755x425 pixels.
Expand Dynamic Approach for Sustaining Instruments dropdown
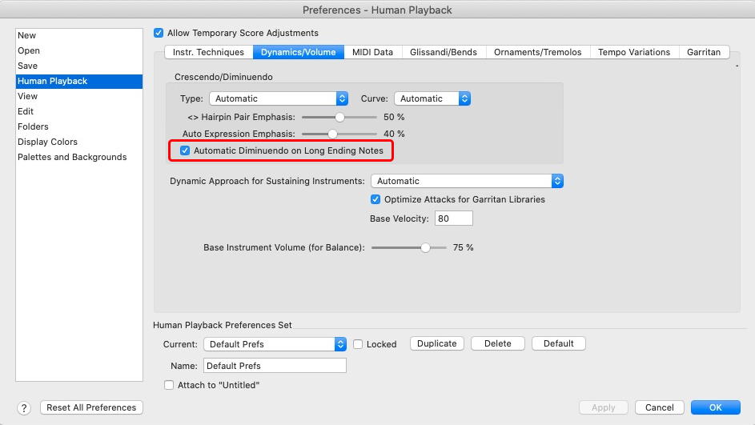coord(467,181)
